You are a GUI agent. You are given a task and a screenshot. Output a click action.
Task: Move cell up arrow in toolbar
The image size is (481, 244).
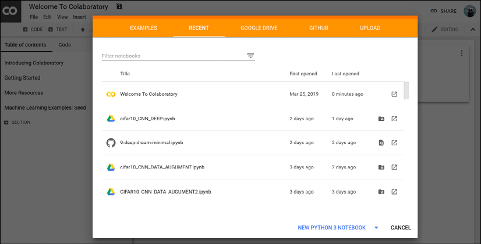[83, 30]
